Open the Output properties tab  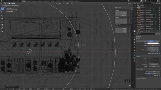pos(134,40)
